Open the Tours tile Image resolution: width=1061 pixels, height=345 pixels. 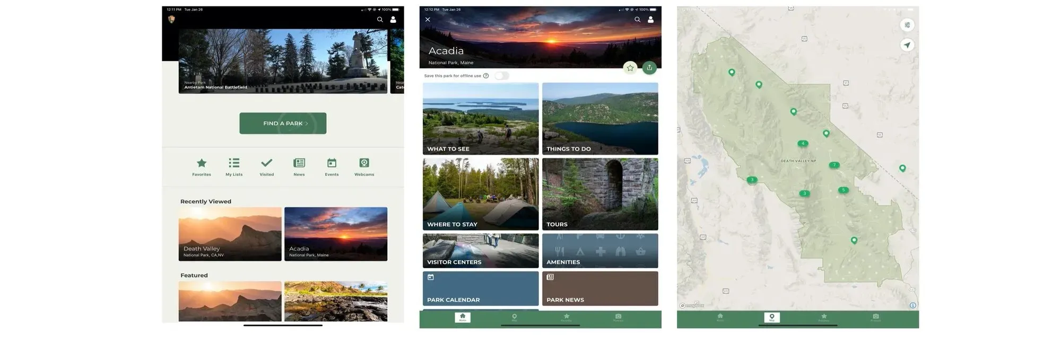600,194
